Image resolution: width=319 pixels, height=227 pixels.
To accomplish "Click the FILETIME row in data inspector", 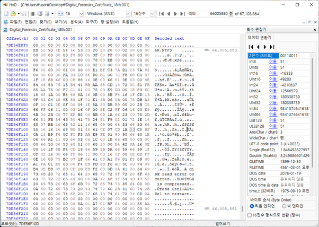I will tap(279, 168).
